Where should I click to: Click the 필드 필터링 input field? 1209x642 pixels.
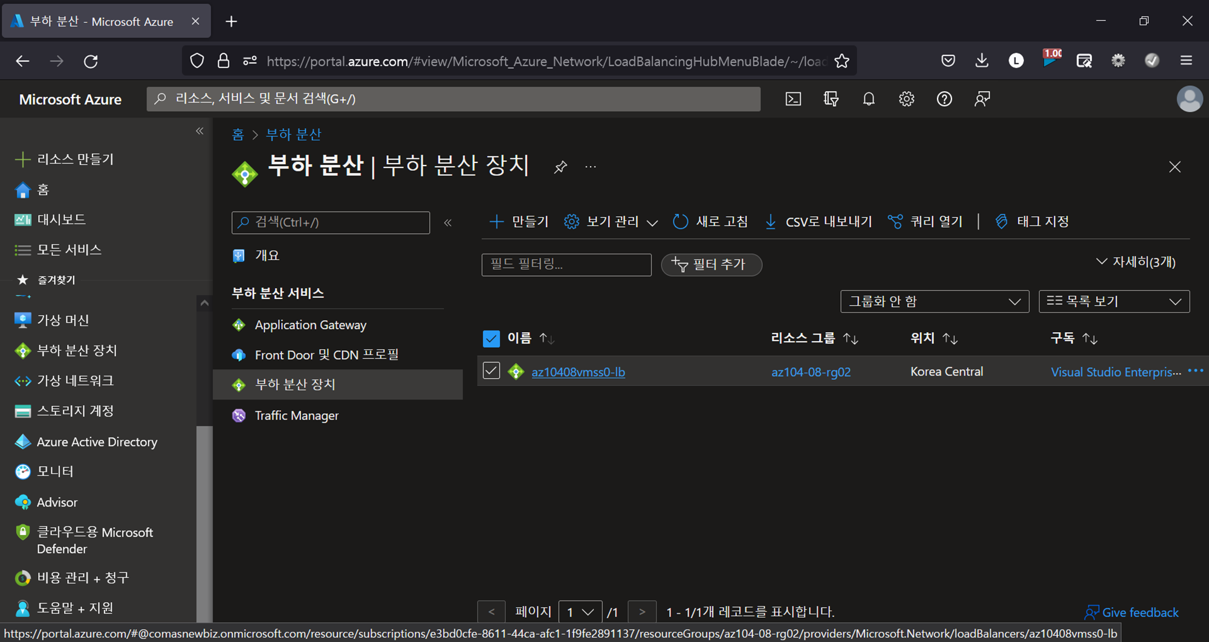point(566,265)
